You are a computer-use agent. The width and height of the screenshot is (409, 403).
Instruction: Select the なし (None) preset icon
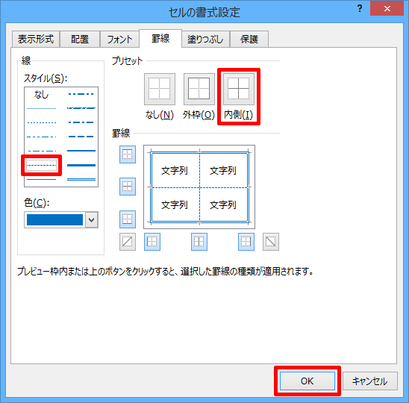click(x=160, y=89)
